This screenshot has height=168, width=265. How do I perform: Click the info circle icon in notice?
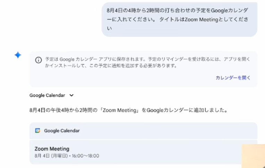(x=38, y=60)
